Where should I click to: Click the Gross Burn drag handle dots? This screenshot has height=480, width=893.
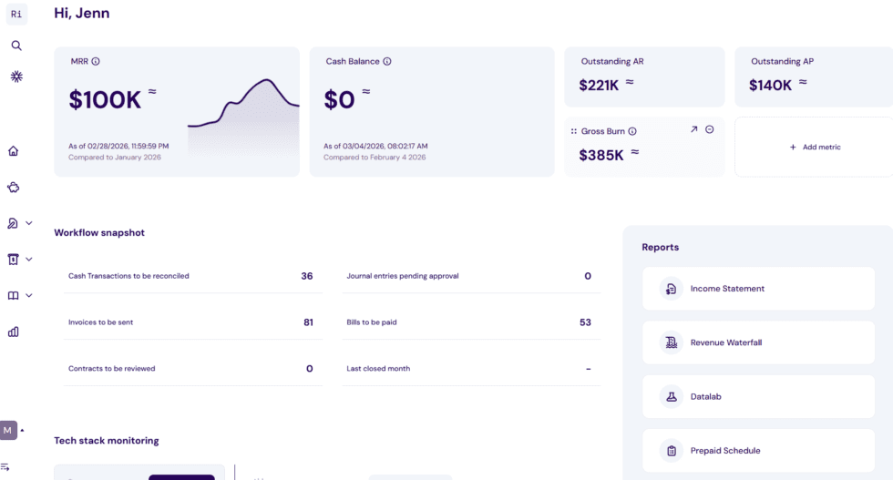[573, 131]
